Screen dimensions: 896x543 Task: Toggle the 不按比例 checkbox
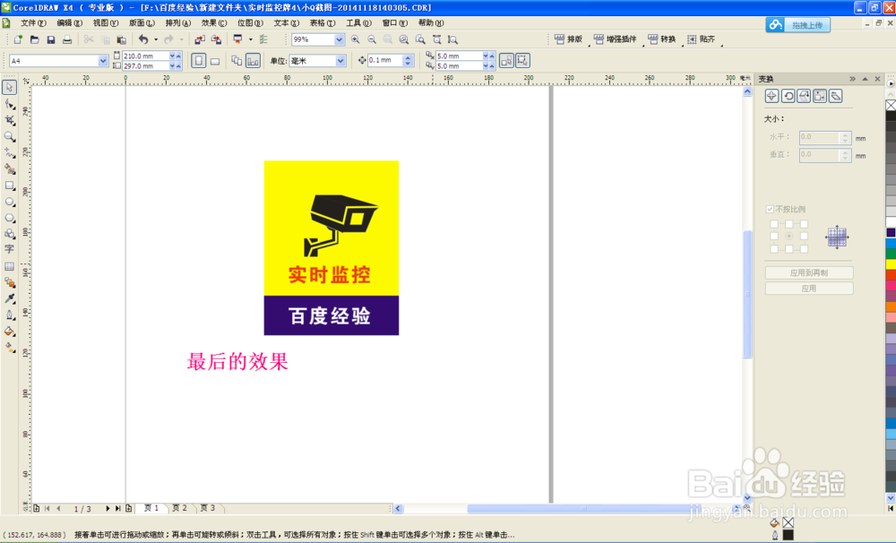click(770, 209)
